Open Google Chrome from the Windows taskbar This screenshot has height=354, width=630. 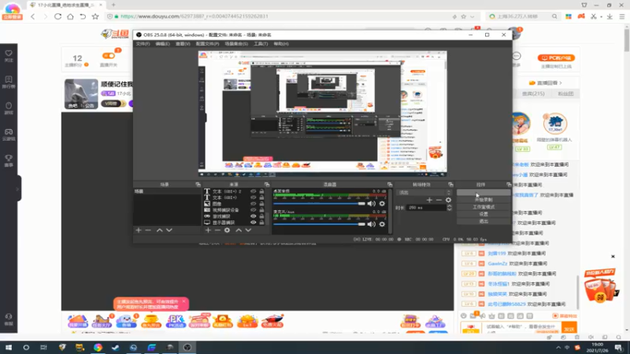[x=98, y=347]
